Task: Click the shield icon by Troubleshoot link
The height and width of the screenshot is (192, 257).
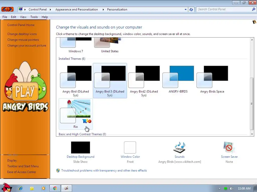Action: 58,170
